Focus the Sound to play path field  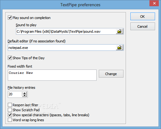(x=66, y=31)
